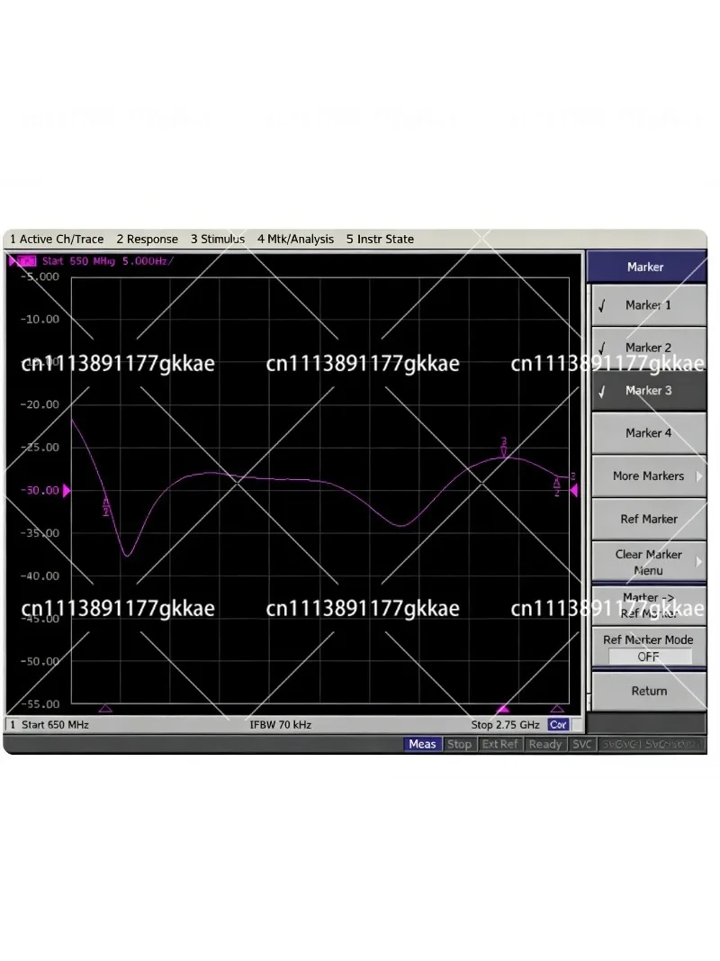720x961 pixels.
Task: Click the Ready status indicator
Action: point(544,744)
